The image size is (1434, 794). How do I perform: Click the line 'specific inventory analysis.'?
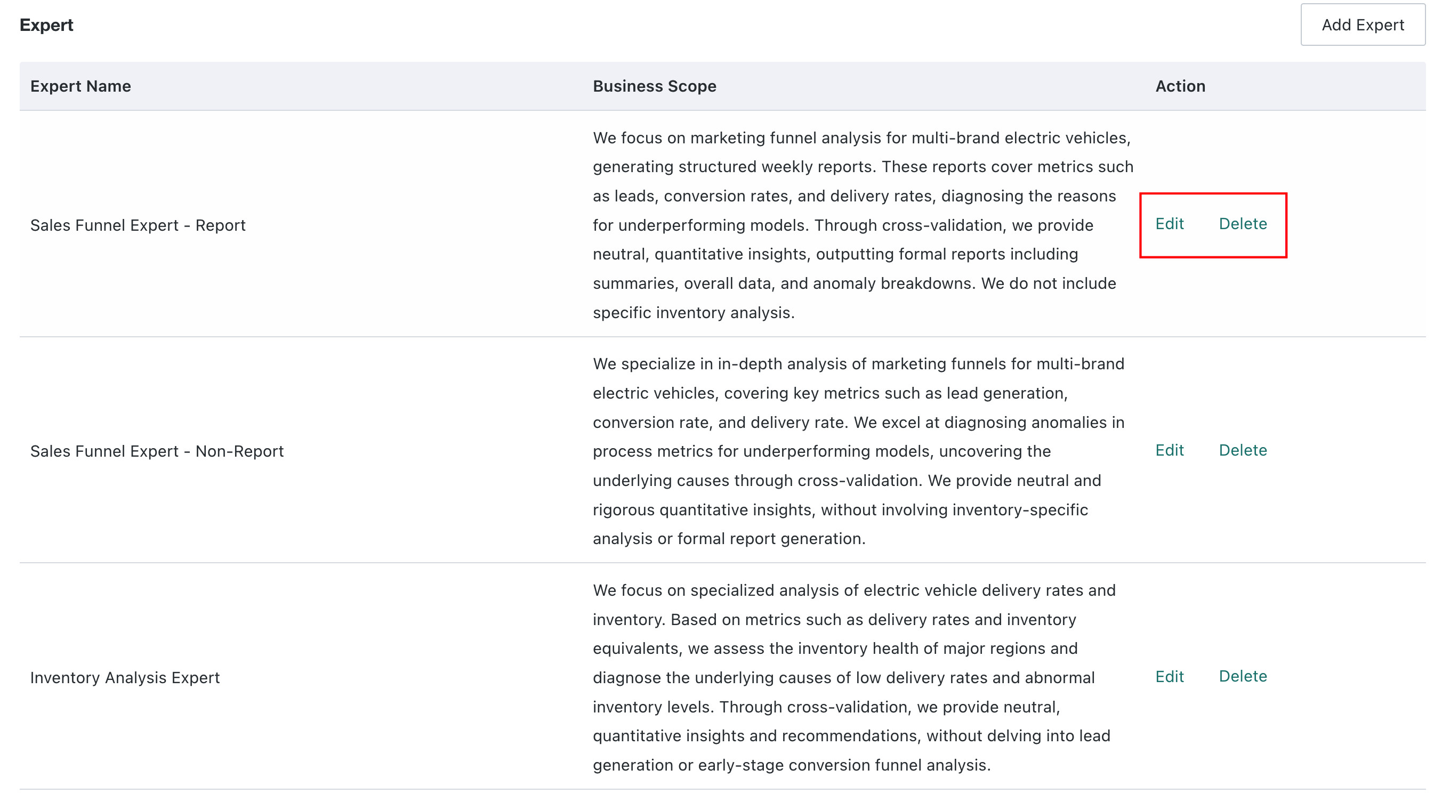(694, 313)
